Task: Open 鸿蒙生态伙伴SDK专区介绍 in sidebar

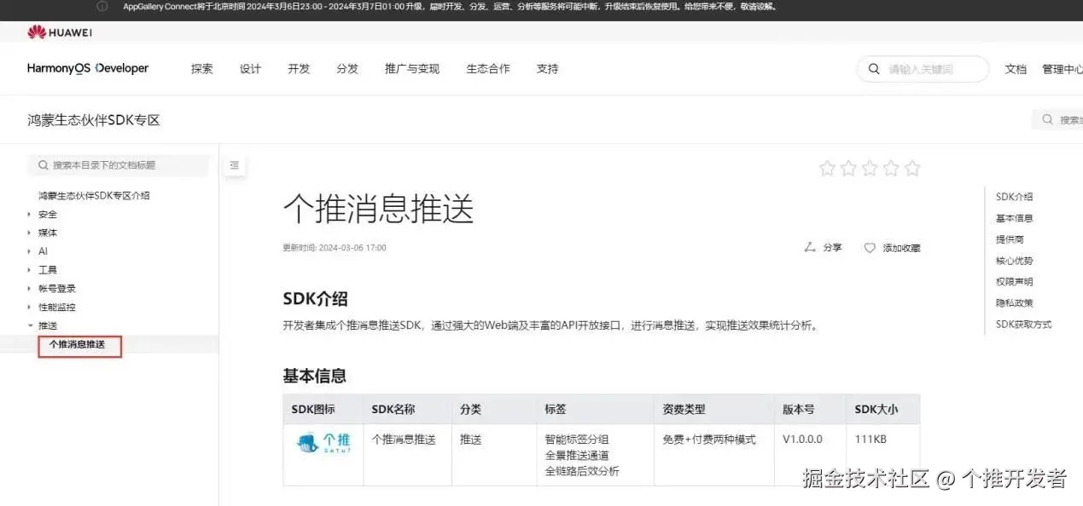Action: pyautogui.click(x=94, y=195)
